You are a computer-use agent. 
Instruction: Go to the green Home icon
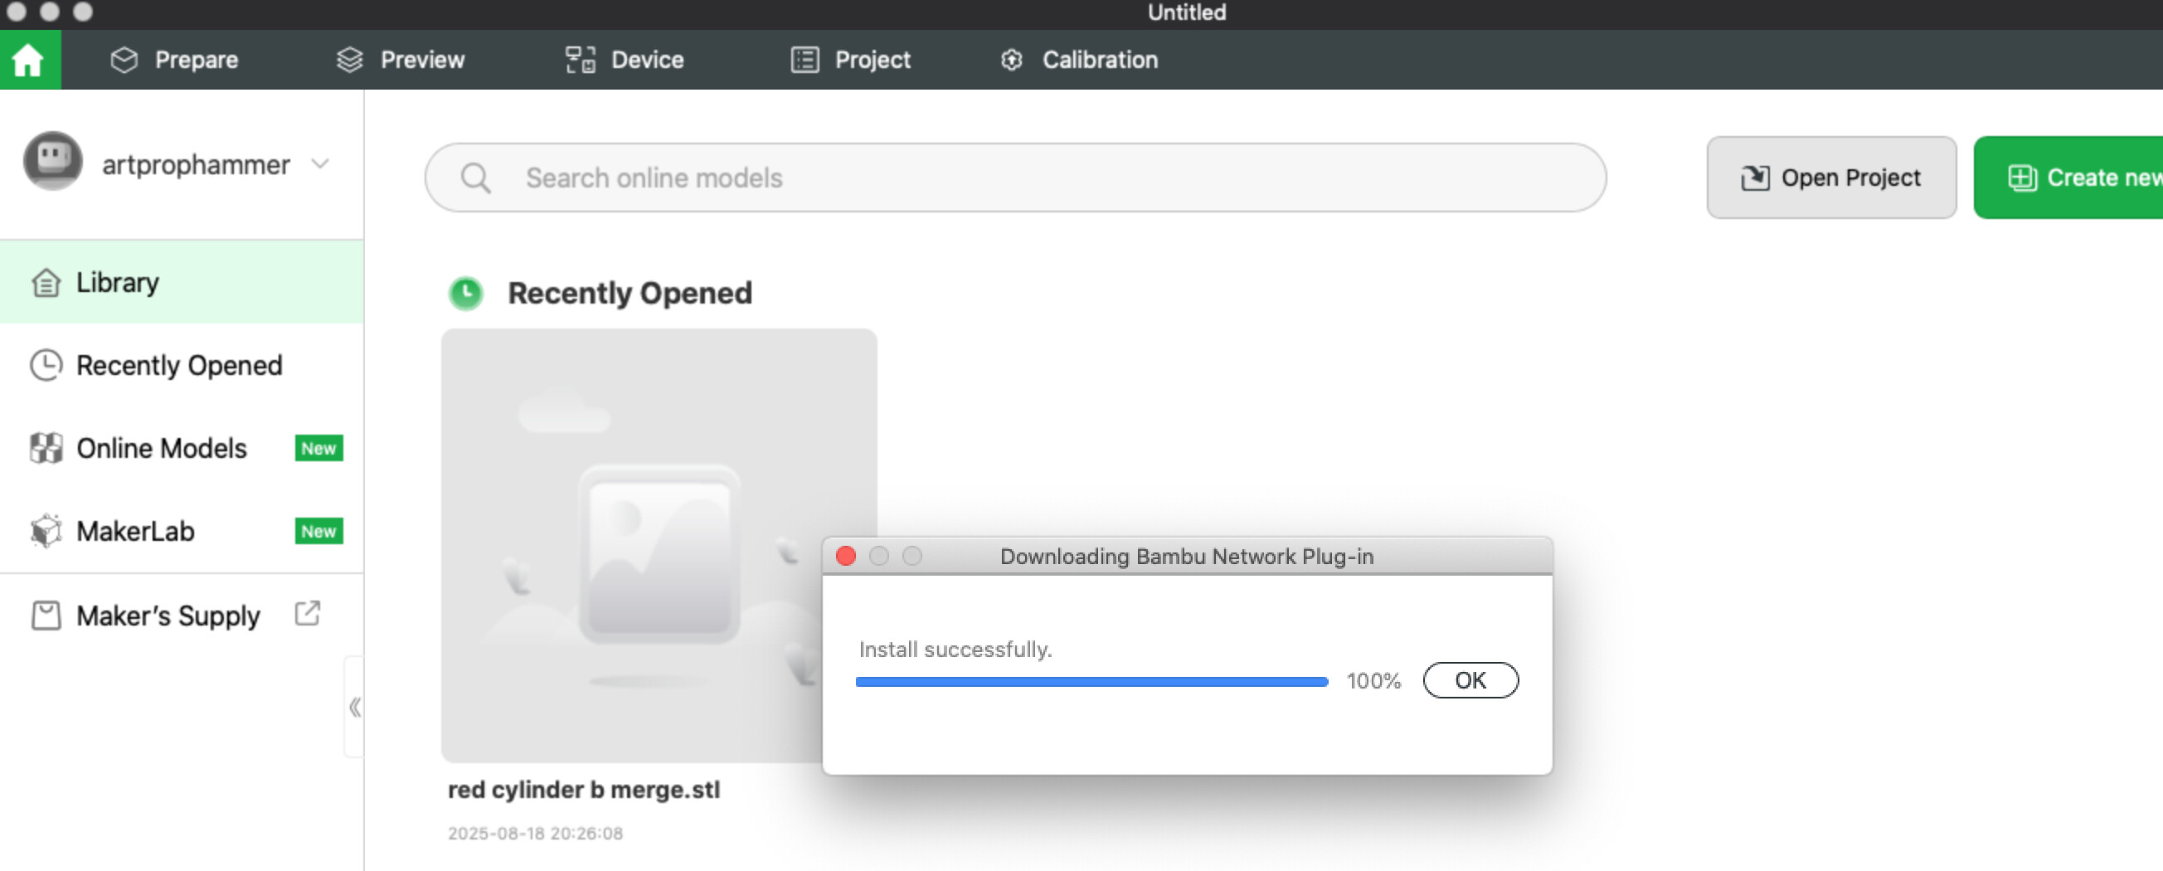tap(29, 60)
